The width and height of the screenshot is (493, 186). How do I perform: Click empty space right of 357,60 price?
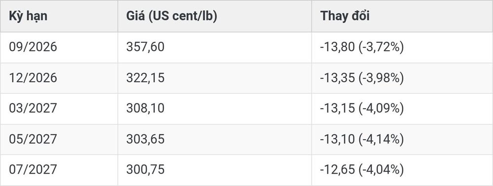238,47
